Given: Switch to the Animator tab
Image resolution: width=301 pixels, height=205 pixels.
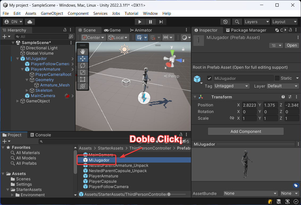Looking at the screenshot, I should tap(141, 30).
